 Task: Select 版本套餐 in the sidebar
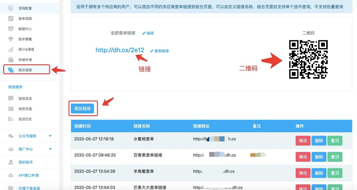tap(25, 39)
